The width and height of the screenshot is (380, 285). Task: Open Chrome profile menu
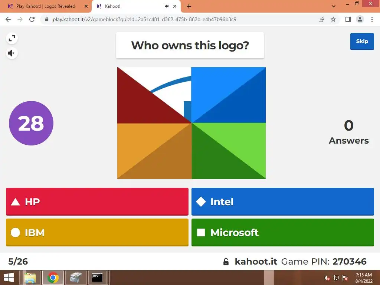(x=360, y=19)
